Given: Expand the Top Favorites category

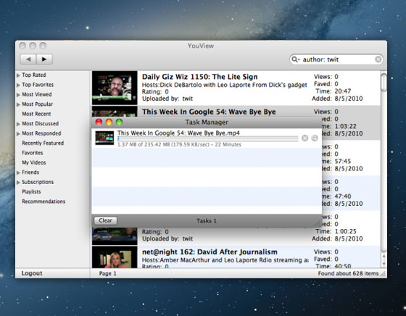Looking at the screenshot, I should tap(18, 85).
